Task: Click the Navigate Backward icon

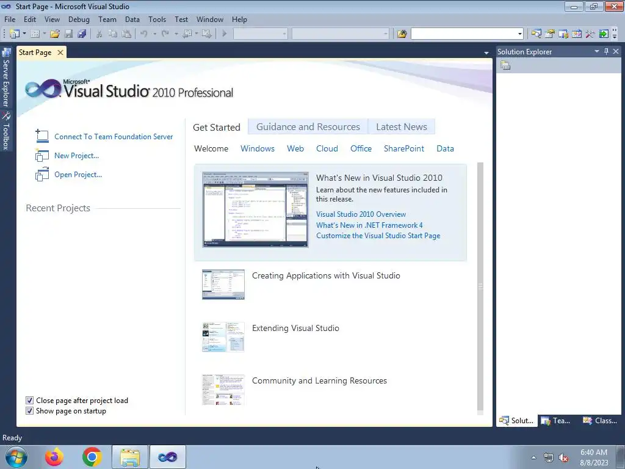Action: click(187, 34)
